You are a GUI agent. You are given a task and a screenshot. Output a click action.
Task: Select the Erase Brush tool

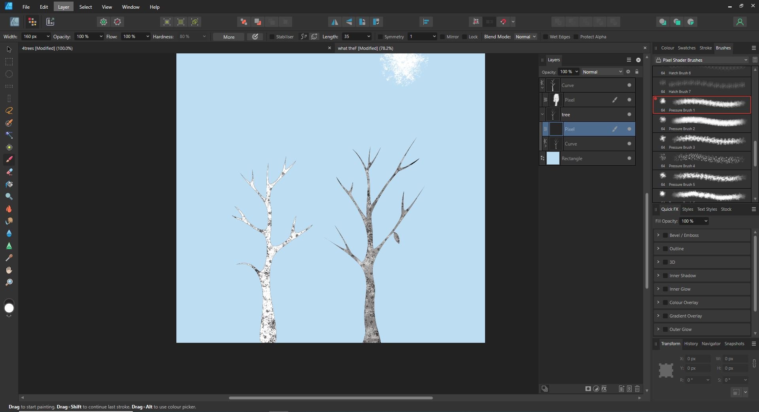[x=9, y=172]
